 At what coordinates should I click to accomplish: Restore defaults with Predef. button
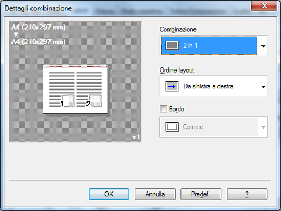(x=201, y=194)
